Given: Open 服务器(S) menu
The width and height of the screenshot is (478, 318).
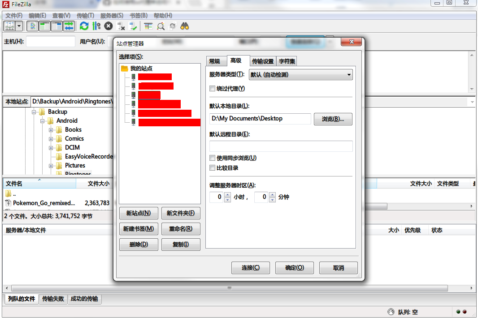Looking at the screenshot, I should [x=112, y=16].
